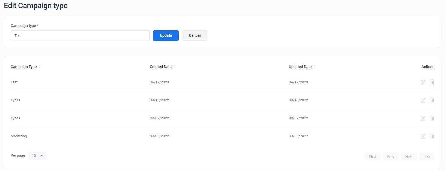Click the Created Date column header
The height and width of the screenshot is (171, 446).
pos(161,67)
